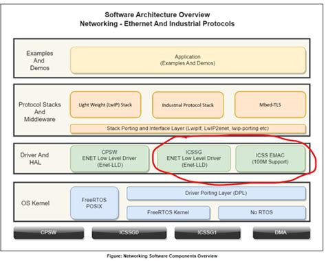326x261 pixels.
Task: Click the Light Weight (LwIP) Stack block
Action: click(x=105, y=105)
